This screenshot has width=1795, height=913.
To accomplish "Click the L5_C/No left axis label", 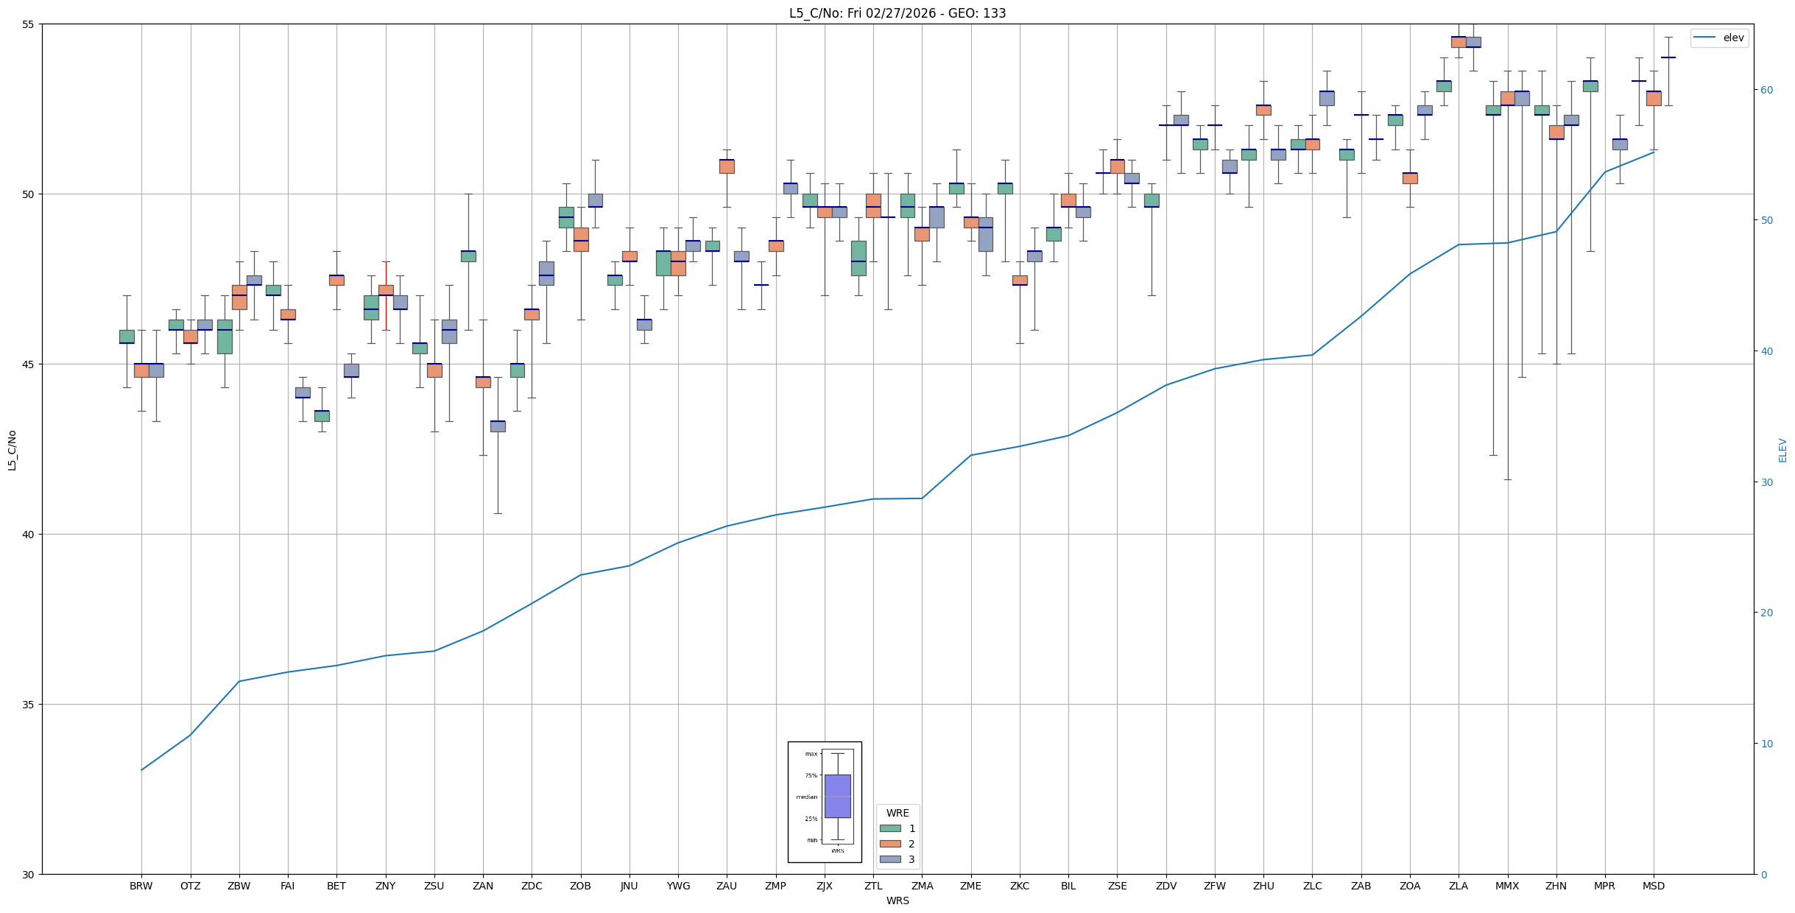I will click(12, 450).
